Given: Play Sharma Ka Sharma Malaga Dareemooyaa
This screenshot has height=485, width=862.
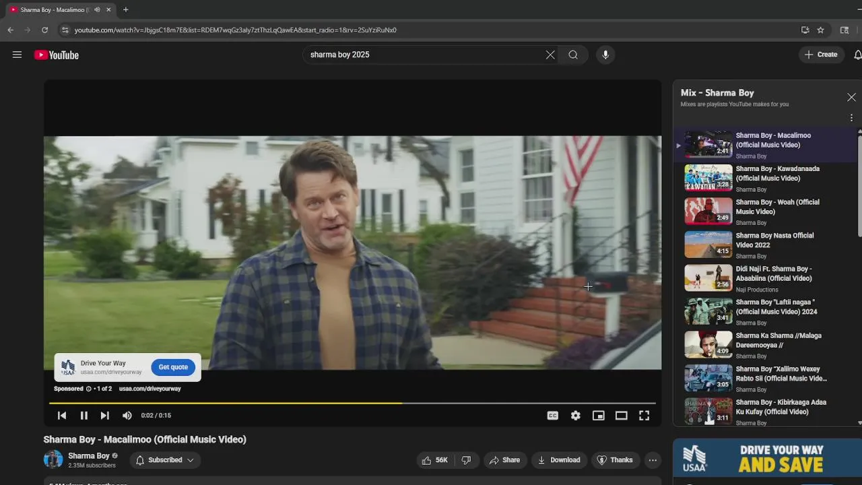Looking at the screenshot, I should click(766, 345).
